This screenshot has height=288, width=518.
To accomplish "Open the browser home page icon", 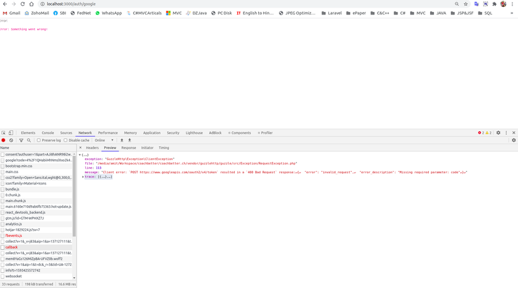I will pos(31,4).
